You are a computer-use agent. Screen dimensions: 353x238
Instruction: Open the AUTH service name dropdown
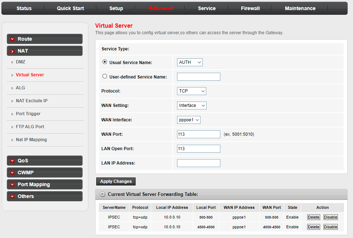tap(190, 62)
